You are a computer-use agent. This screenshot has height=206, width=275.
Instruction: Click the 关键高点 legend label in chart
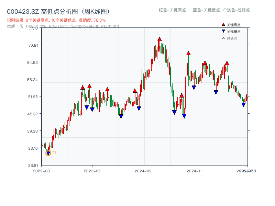point(234,25)
